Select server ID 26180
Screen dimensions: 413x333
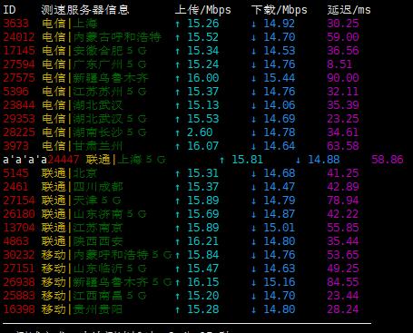[19, 214]
